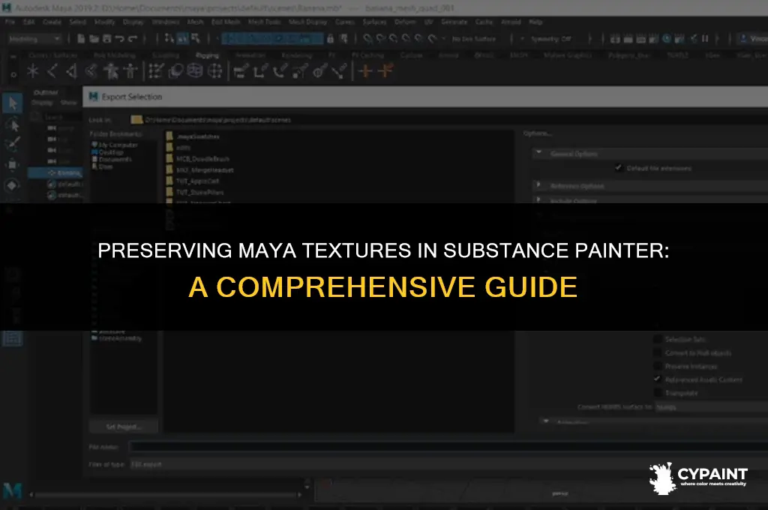
Task: Click the Quick Rig figure shelf icon
Action: point(111,71)
